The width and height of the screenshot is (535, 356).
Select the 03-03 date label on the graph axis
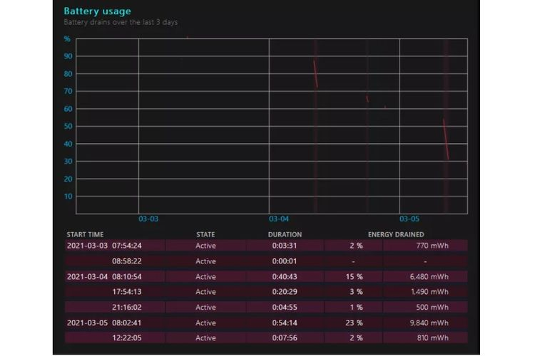(x=148, y=219)
